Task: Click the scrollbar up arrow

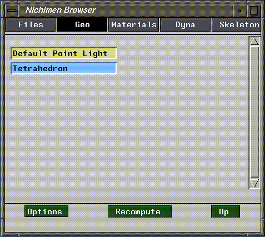Action: [254, 42]
